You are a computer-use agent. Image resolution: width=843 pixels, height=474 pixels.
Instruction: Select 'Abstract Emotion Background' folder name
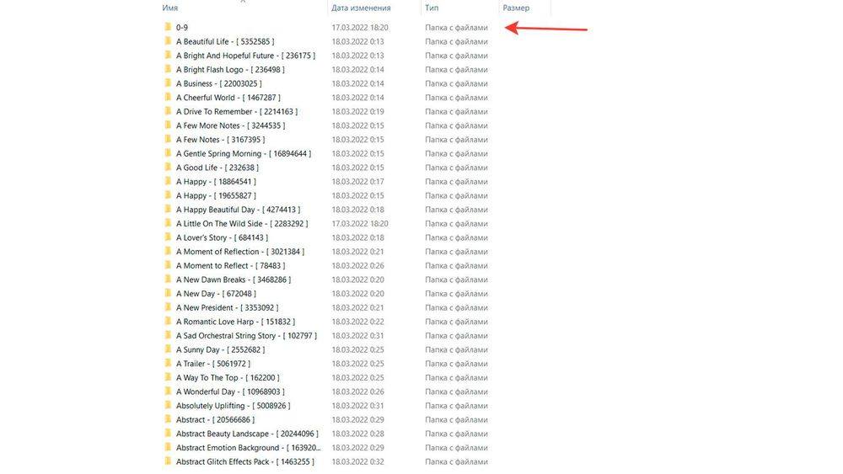[x=249, y=446]
